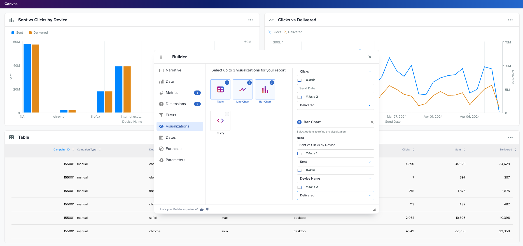Click the line chart icon beside Clicks vs Delivered title

(x=271, y=20)
